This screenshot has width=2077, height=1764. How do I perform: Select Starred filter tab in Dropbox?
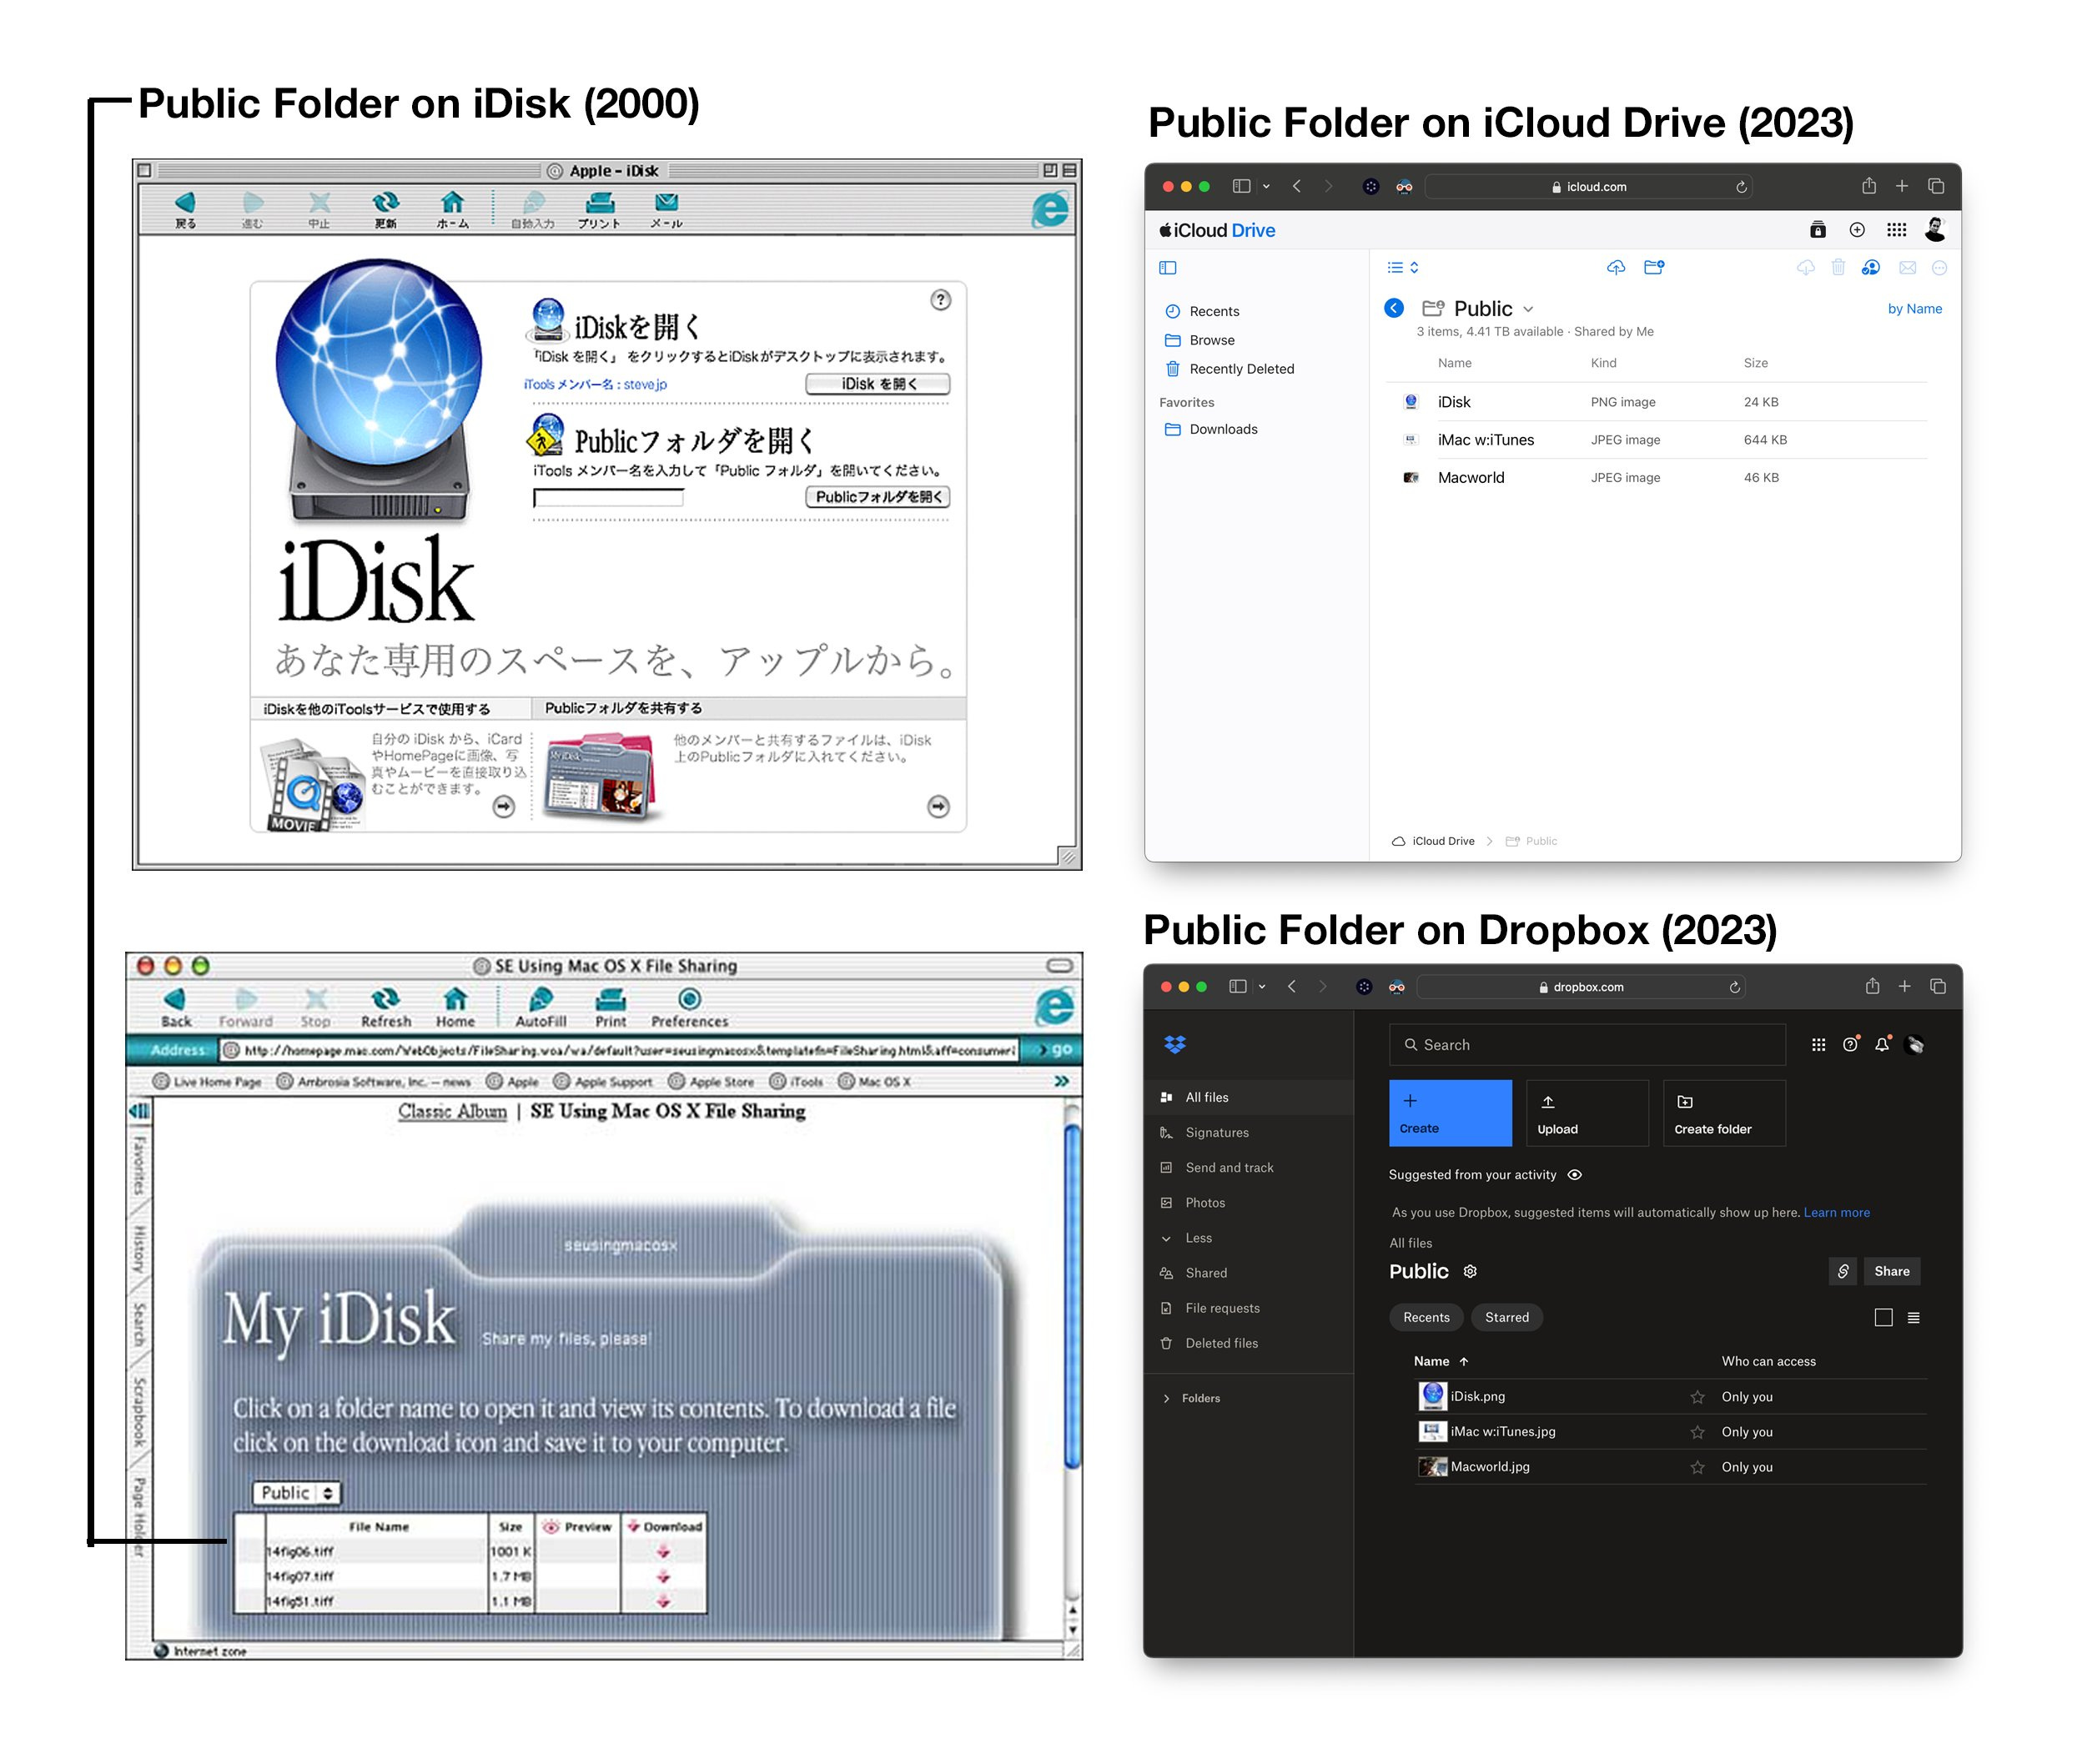[1506, 1317]
